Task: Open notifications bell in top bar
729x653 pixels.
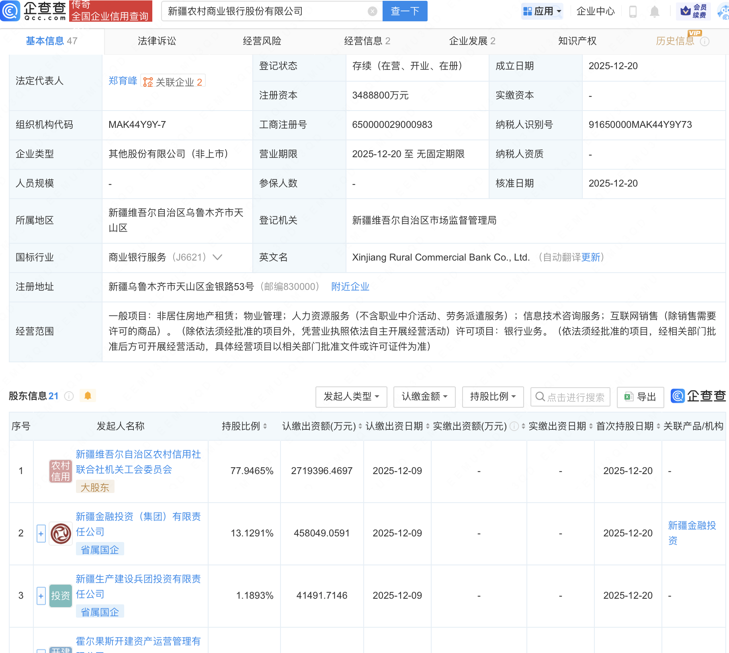Action: [x=654, y=12]
